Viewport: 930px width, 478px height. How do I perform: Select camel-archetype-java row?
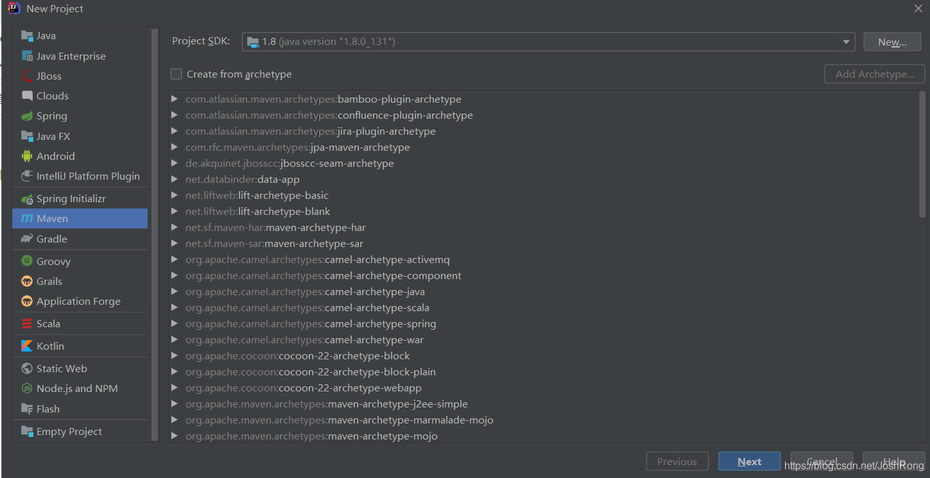point(544,291)
